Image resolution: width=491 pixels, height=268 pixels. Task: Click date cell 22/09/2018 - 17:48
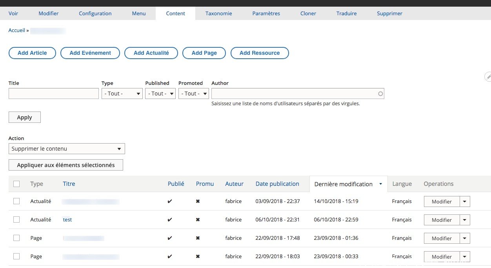[x=278, y=238]
